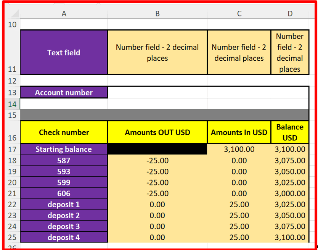This screenshot has height=250, width=318.
Task: Click the 'deposit 3' cell
Action: tap(64, 226)
